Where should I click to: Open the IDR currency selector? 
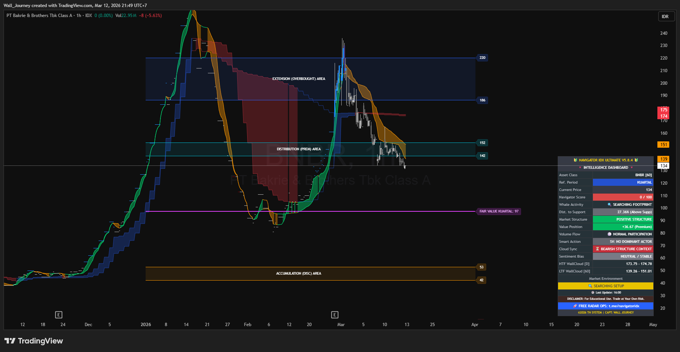point(665,17)
